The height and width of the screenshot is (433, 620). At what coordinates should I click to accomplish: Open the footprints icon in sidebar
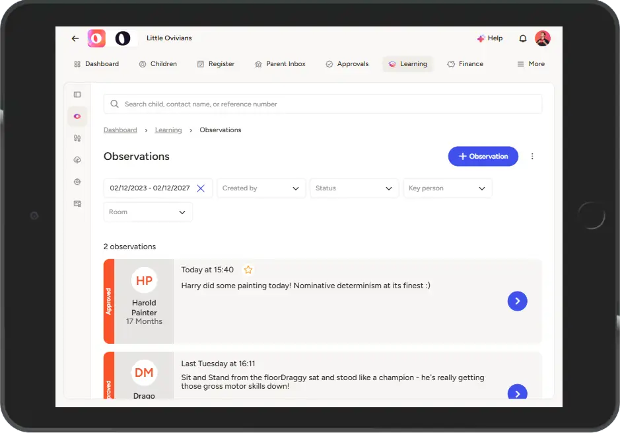tap(77, 138)
